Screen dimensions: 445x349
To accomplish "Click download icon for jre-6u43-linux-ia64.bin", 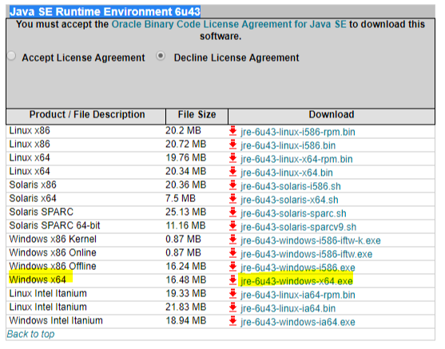I will [232, 307].
